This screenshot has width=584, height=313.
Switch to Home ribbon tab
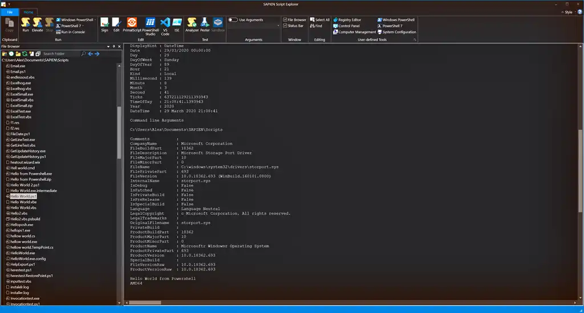[29, 13]
